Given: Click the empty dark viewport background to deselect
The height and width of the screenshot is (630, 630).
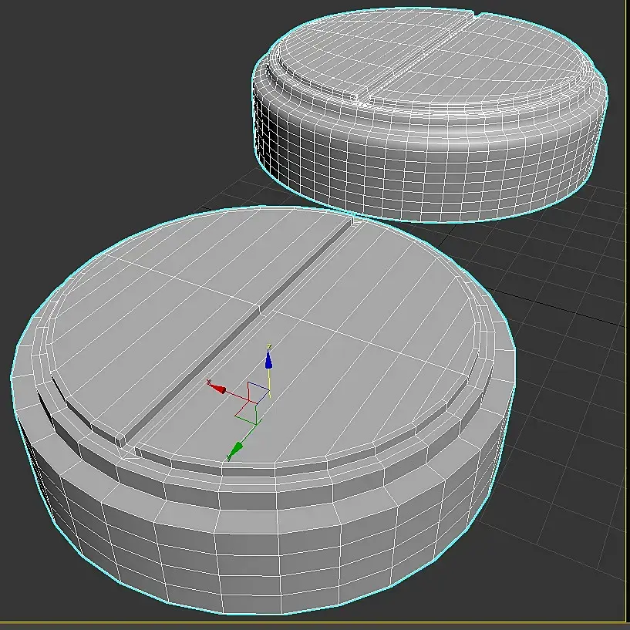Looking at the screenshot, I should (x=100, y=100).
